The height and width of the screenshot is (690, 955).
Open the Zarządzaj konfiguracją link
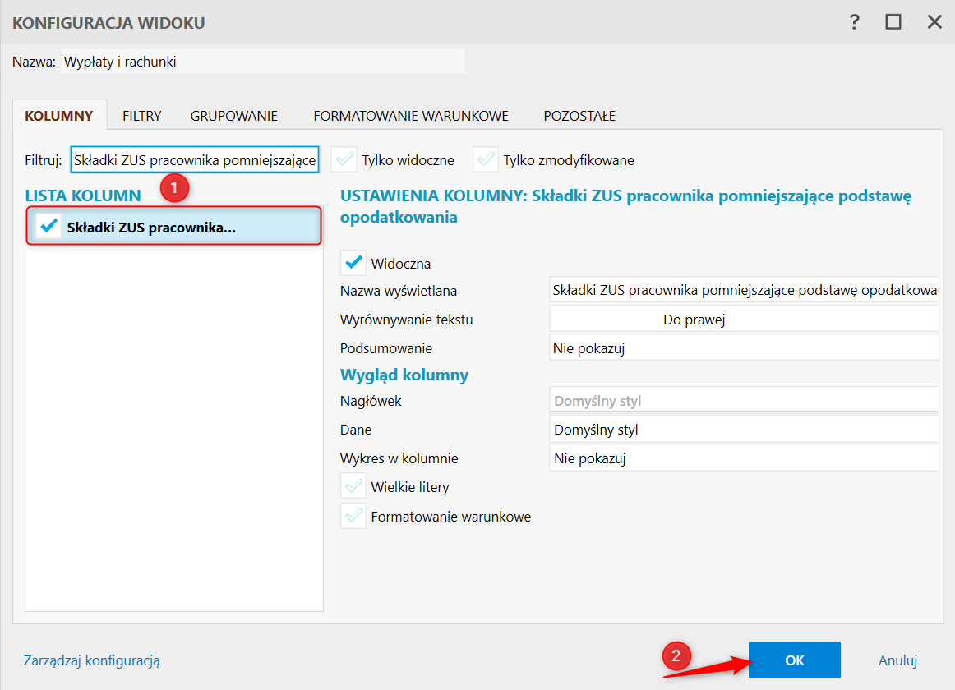(92, 660)
